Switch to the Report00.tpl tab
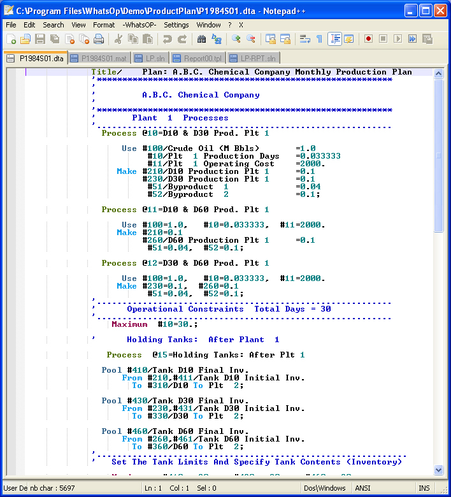 (x=197, y=59)
